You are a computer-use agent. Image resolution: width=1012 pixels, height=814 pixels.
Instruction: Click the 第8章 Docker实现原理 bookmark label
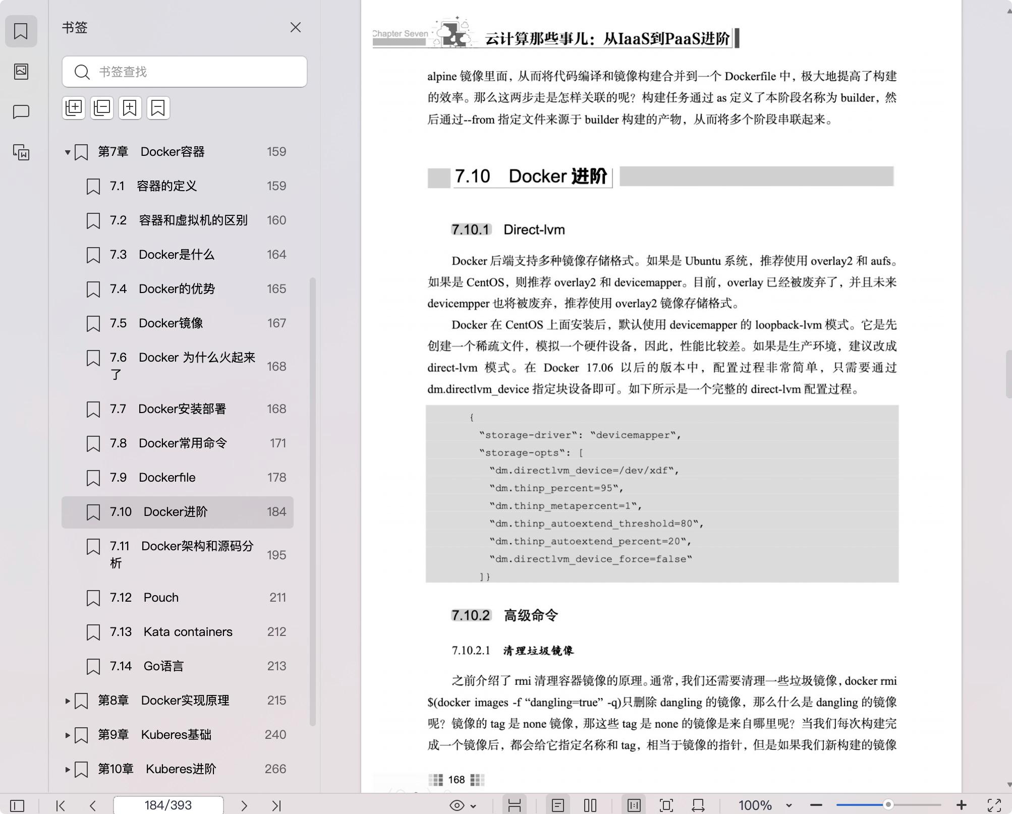(163, 701)
